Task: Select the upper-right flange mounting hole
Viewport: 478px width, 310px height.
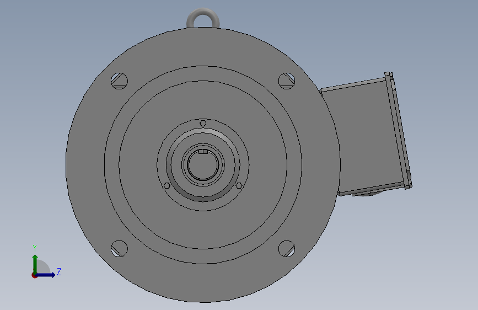Action: (x=287, y=81)
